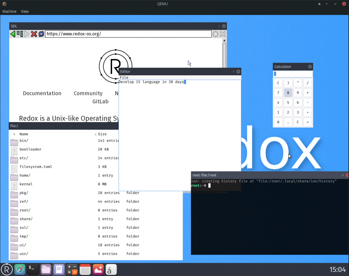Click calculator digit 5 button

(x=288, y=102)
